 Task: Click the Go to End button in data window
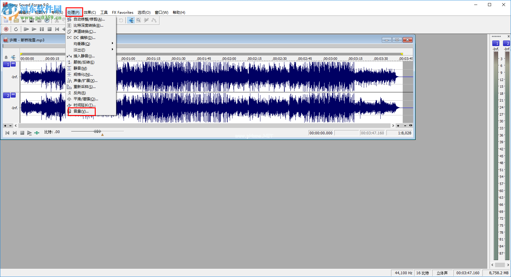(14, 133)
